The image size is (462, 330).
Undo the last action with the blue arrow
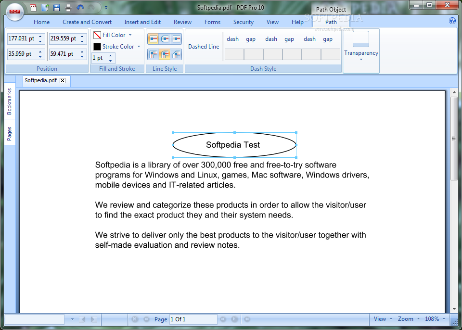point(80,7)
